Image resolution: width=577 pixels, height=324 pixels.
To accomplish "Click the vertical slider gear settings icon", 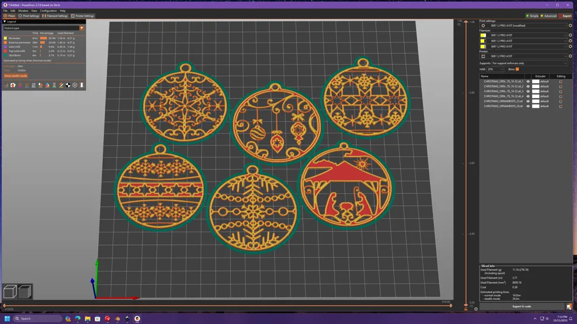I will click(x=476, y=309).
